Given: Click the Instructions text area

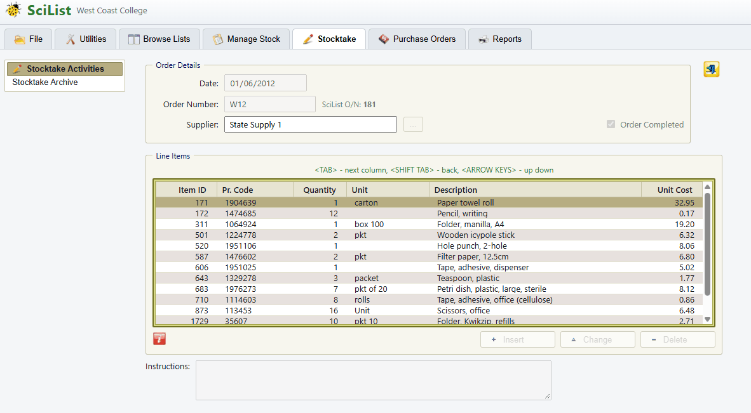Looking at the screenshot, I should 374,381.
